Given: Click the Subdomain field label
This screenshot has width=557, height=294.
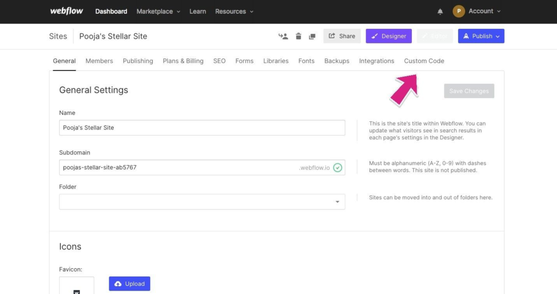Looking at the screenshot, I should tap(75, 152).
